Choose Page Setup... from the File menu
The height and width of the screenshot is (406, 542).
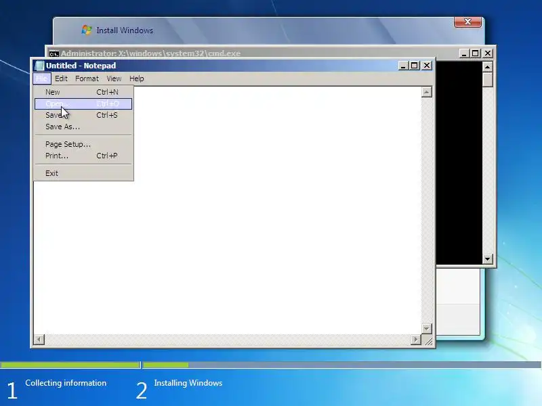point(83,144)
